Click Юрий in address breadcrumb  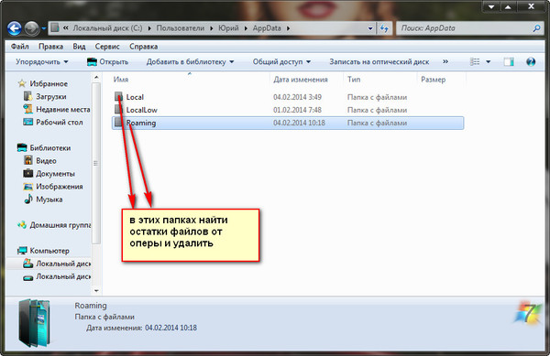228,28
